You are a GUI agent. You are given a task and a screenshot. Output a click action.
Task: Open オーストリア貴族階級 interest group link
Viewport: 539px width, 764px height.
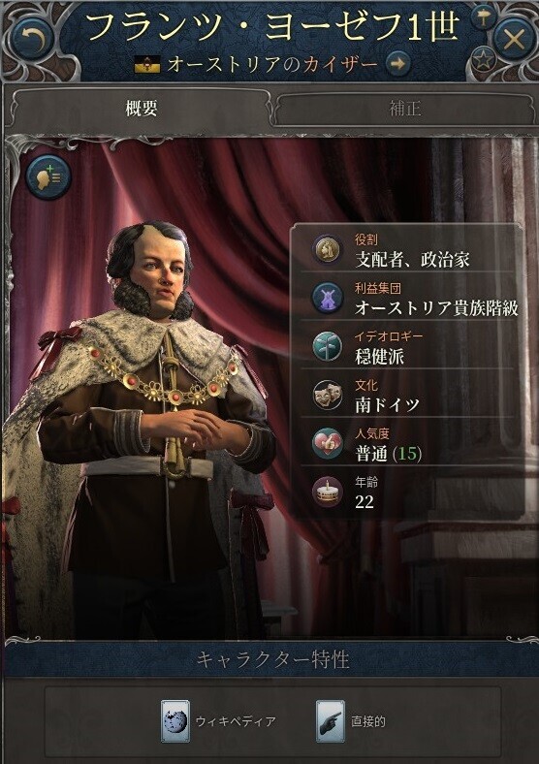coord(436,308)
